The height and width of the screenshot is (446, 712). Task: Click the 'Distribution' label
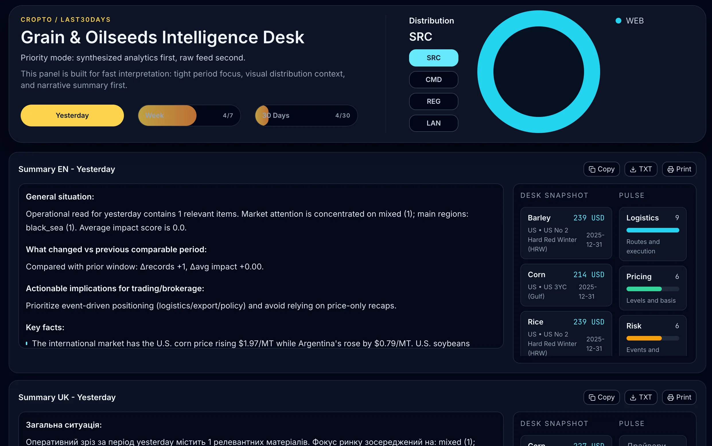coord(431,21)
